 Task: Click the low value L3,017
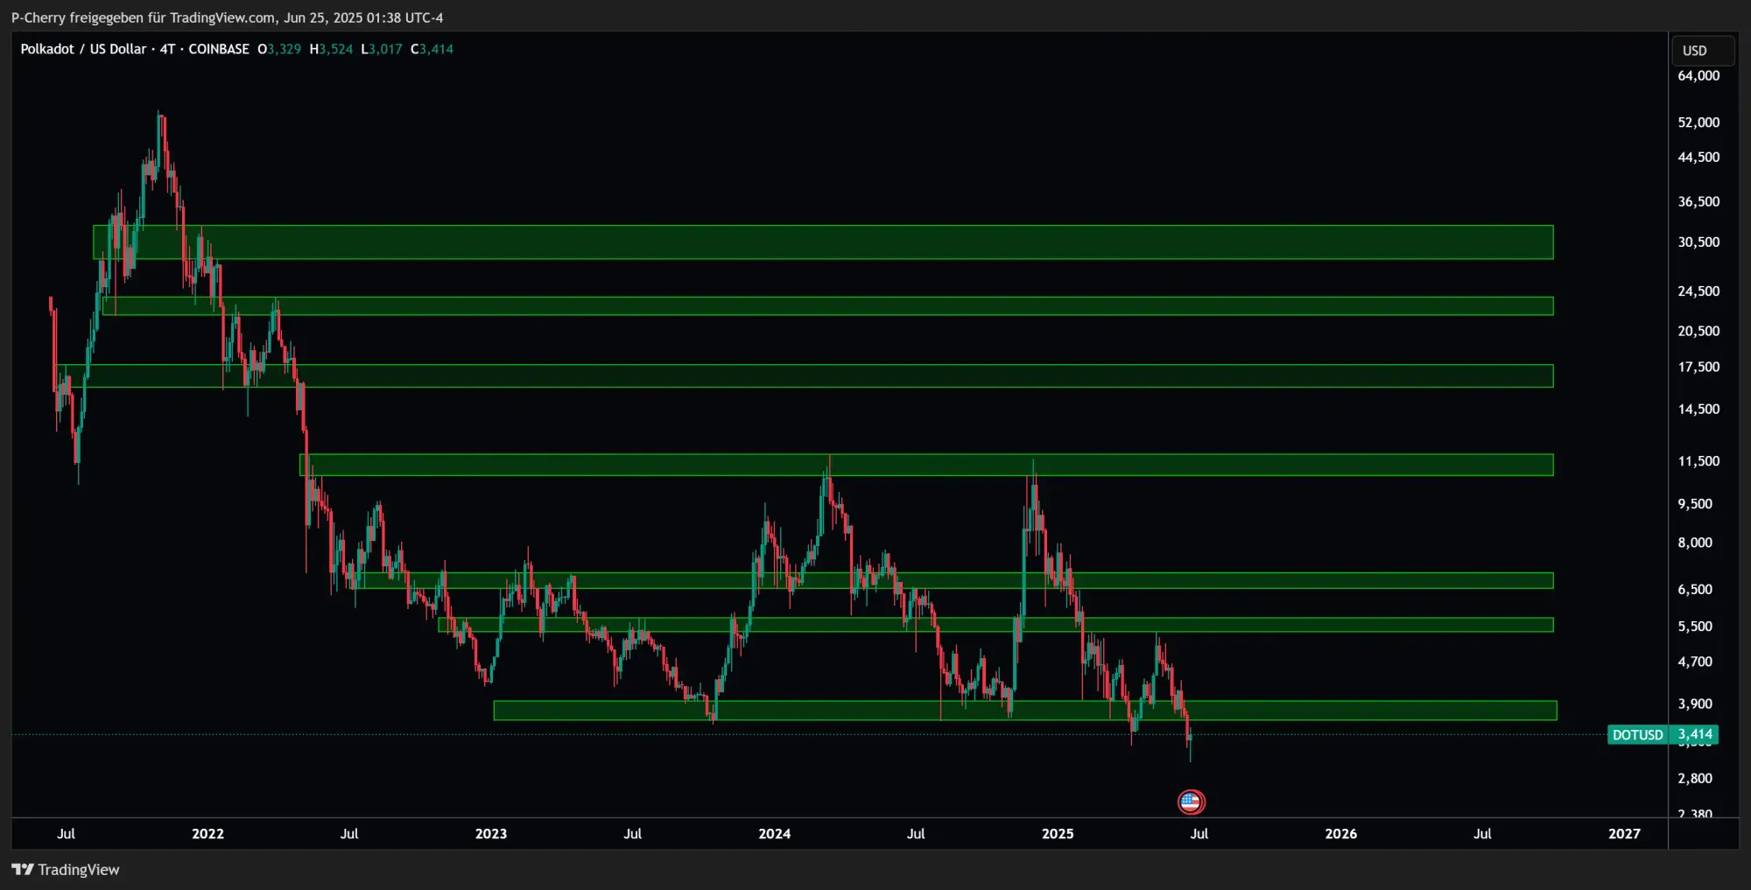point(382,49)
